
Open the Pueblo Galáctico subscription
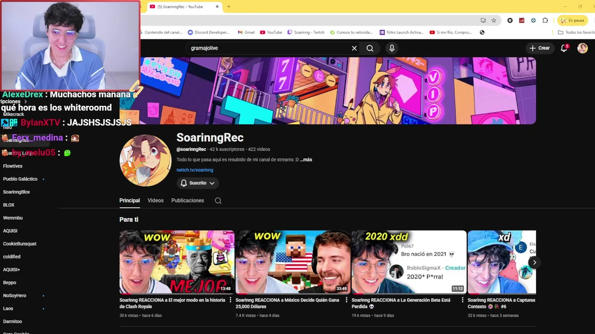[x=20, y=179]
